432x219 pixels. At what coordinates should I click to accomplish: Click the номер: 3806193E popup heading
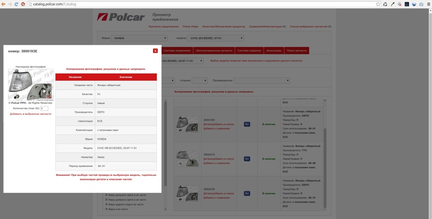(22, 51)
